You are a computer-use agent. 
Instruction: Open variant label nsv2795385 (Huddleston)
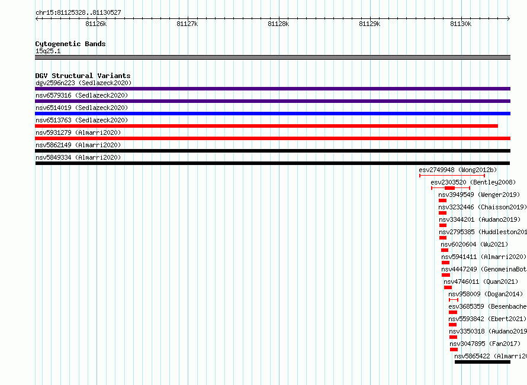point(483,232)
